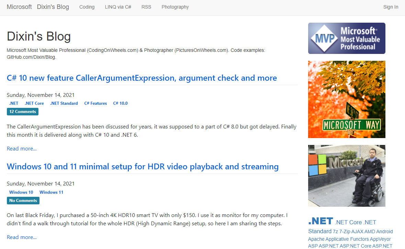
Task: Select the large .NET tag in sidebar cloud
Action: 320,221
